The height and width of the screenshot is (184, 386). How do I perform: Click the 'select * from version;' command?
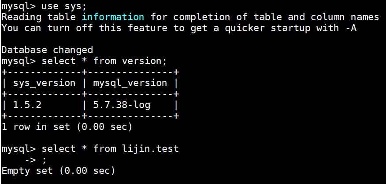(x=104, y=61)
